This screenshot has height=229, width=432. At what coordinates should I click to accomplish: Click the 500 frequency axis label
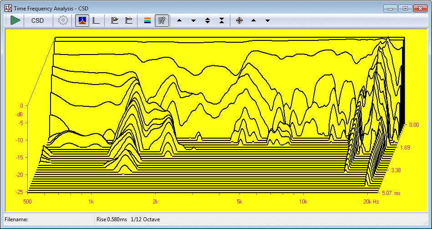point(28,201)
